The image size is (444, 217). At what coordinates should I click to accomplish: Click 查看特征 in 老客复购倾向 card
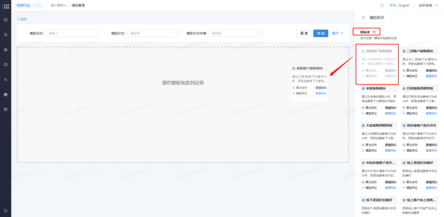pyautogui.click(x=391, y=113)
